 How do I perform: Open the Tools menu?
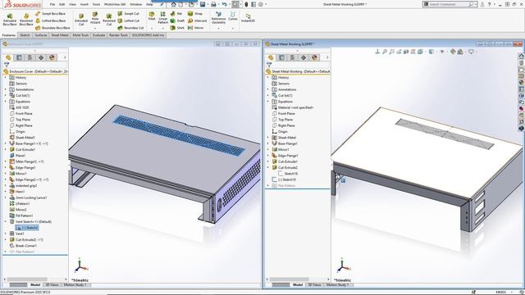(96, 4)
